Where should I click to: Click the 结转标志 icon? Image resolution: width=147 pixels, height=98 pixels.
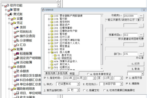click(x=17, y=32)
